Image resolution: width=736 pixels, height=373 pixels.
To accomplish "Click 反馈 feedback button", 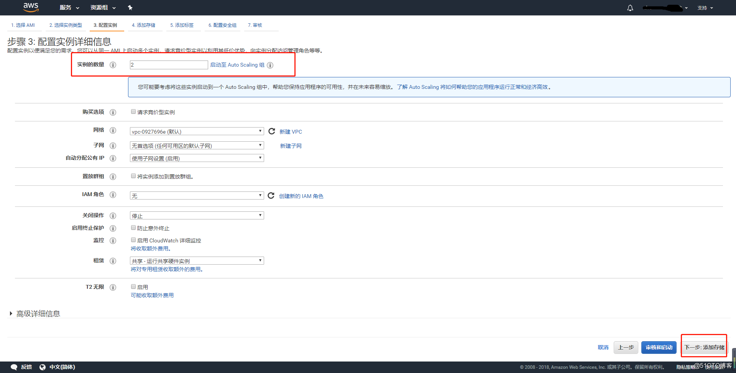I will (26, 367).
